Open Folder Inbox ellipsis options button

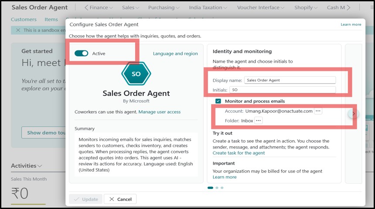[258, 121]
